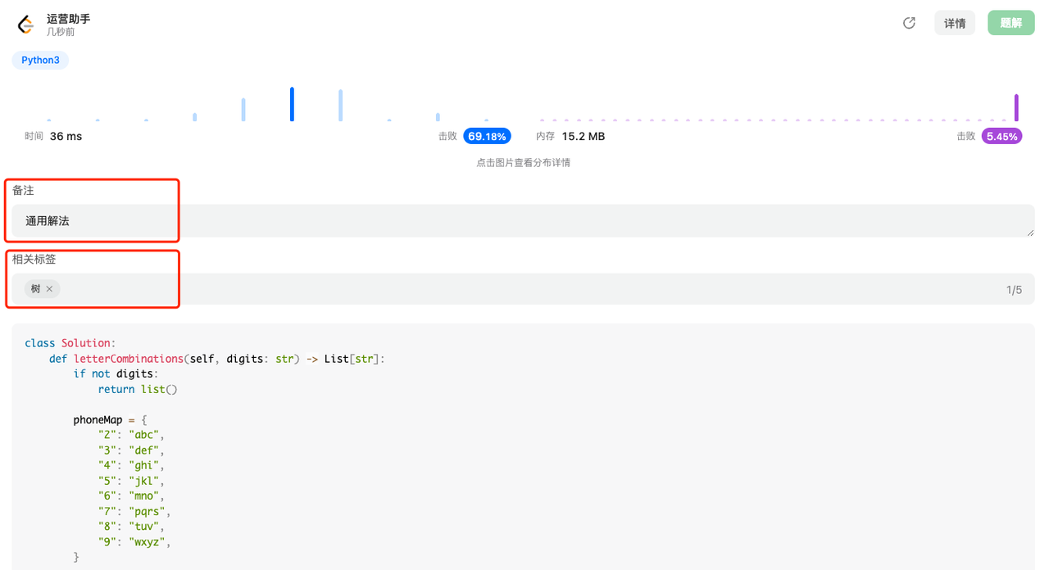This screenshot has width=1049, height=570.
Task: Click the share arrow icon beside 详情
Action: pyautogui.click(x=909, y=23)
